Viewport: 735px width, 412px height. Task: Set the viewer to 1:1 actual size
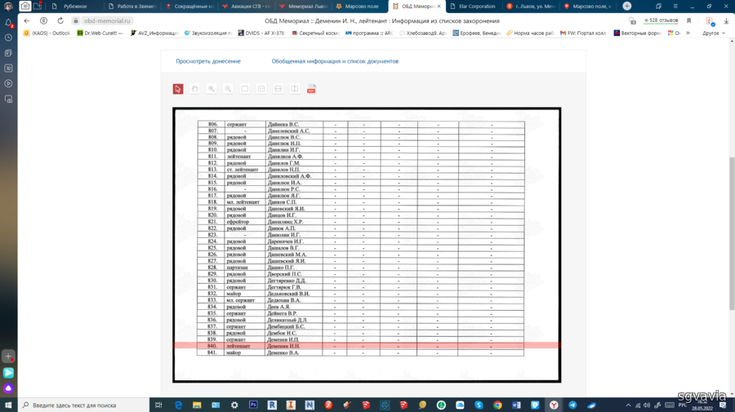[x=261, y=89]
